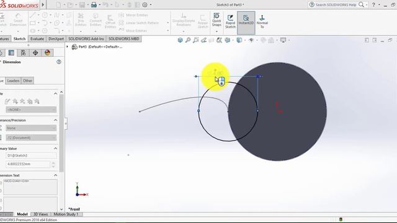Screen dimensions: 397x223
Task: Open the Motion Study 1 tab
Action: 66,214
